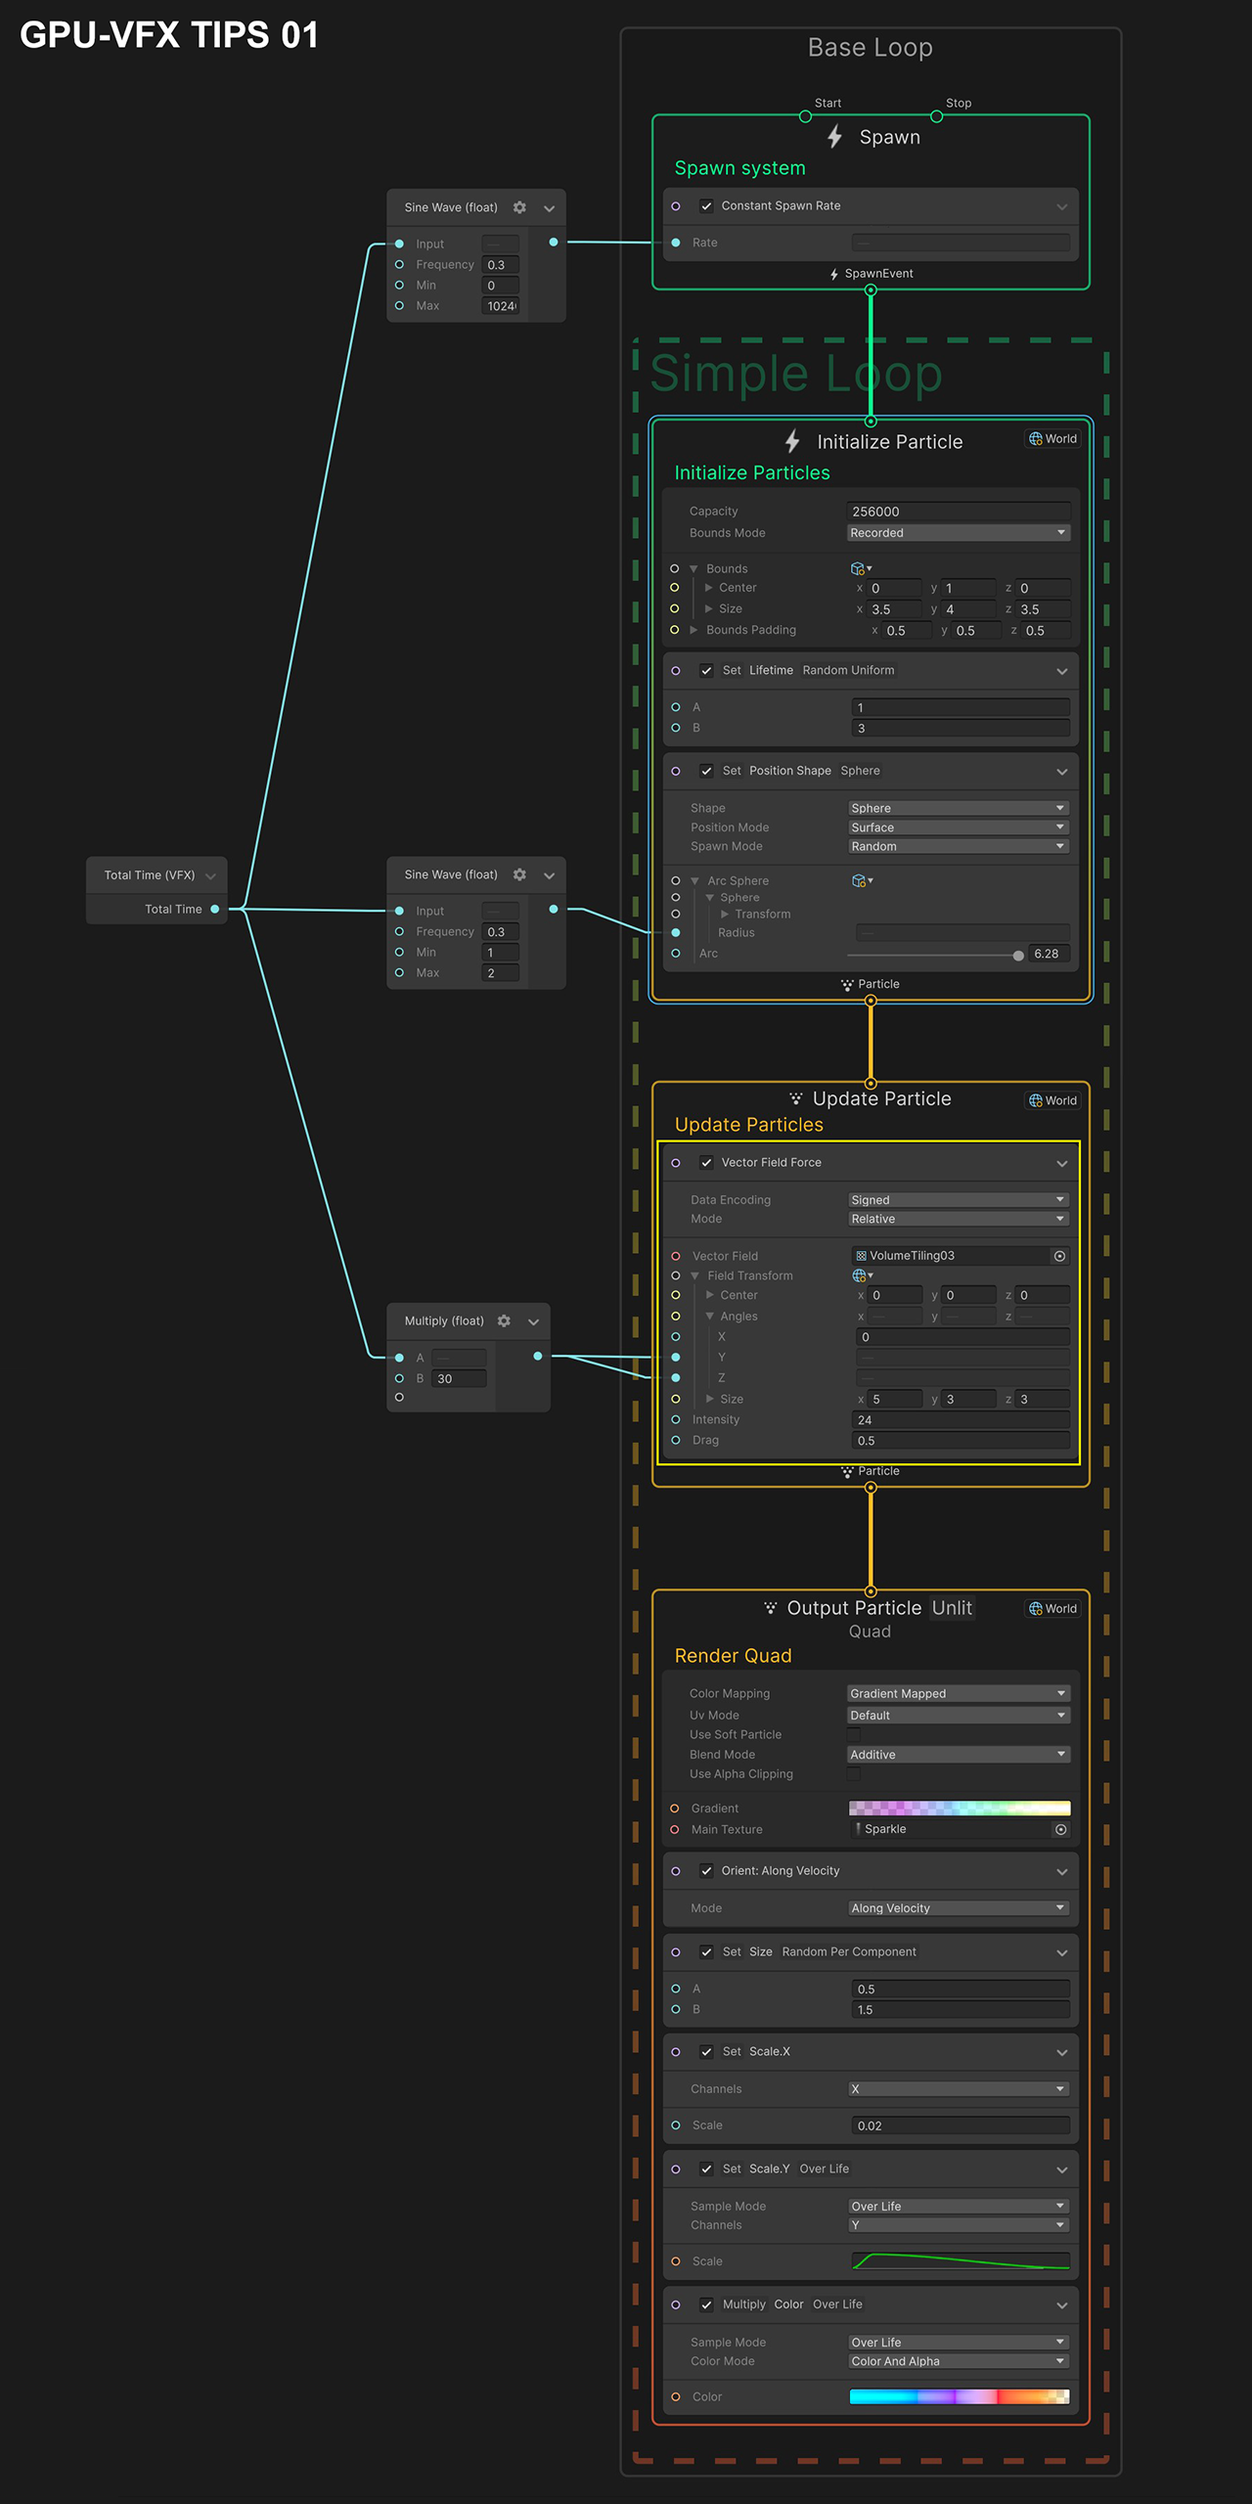The width and height of the screenshot is (1252, 2504).
Task: Open settings gear on Multiply (float) node
Action: pos(504,1320)
